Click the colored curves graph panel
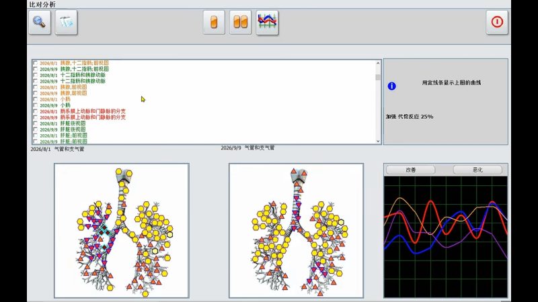Screen dimensions: 538x302 click(445, 237)
